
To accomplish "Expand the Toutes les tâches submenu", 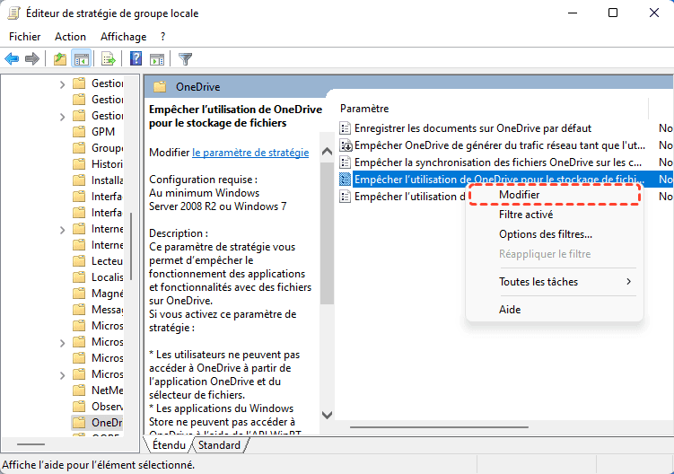I will (x=555, y=282).
